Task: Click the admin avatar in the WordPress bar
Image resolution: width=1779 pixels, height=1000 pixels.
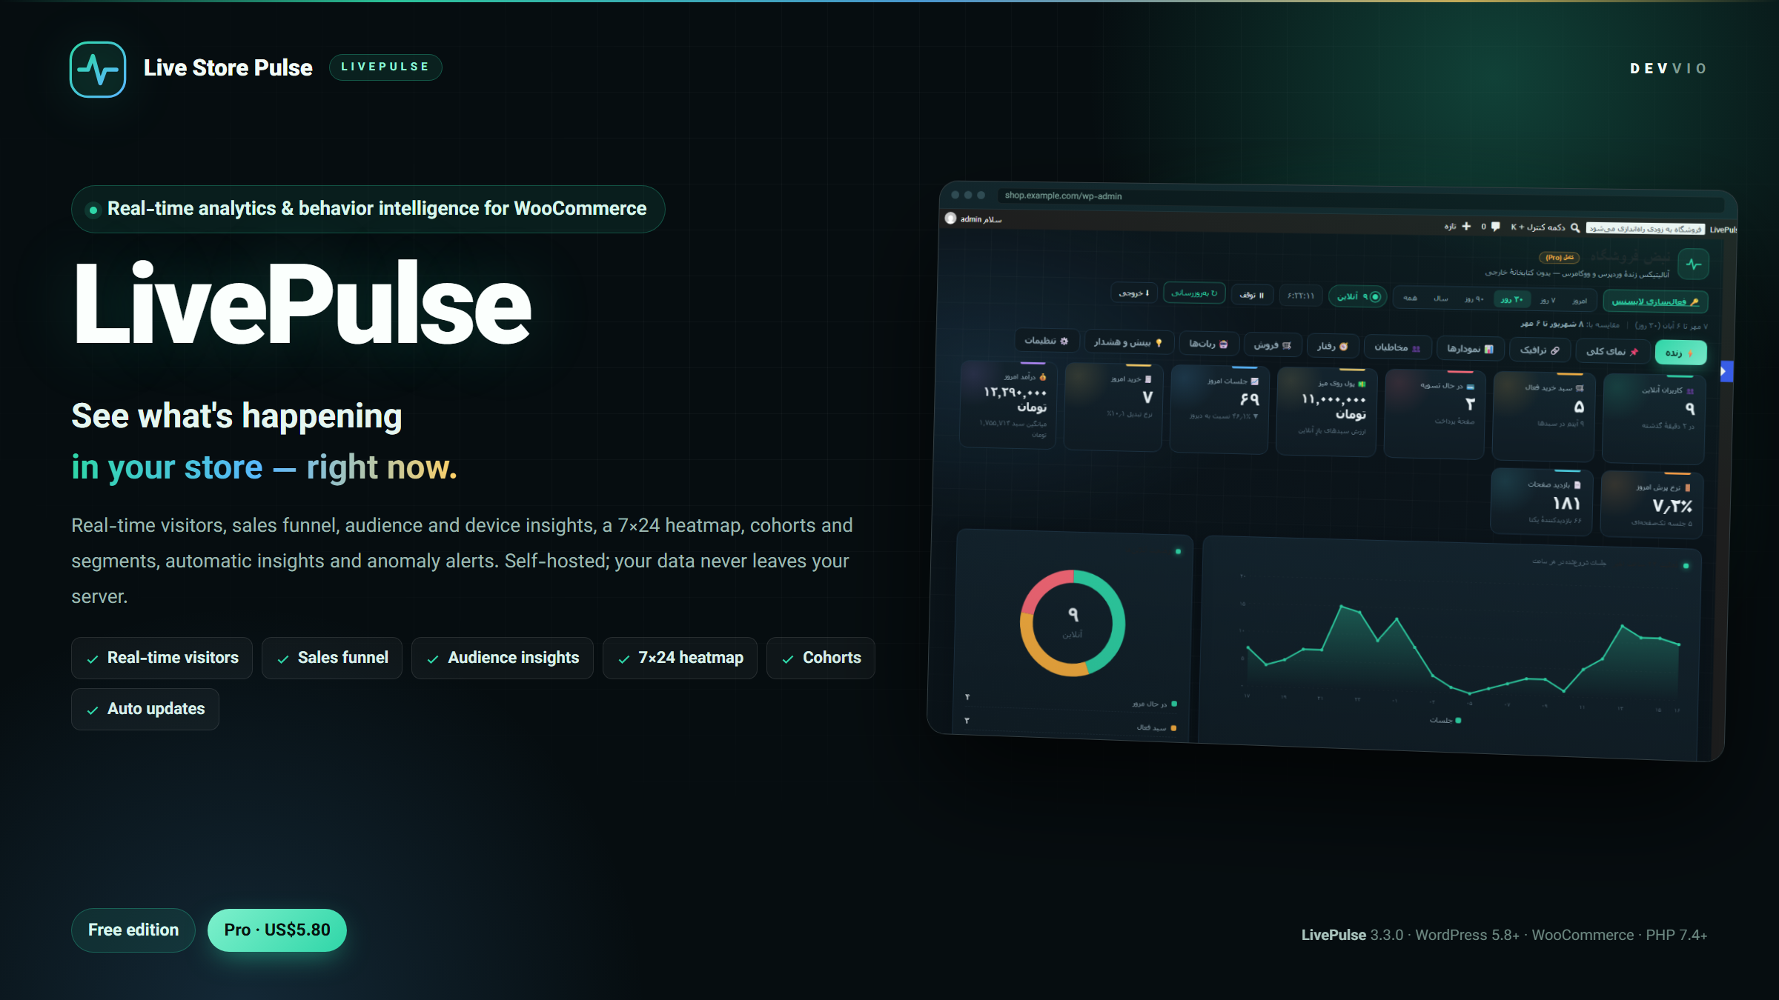Action: pos(950,219)
